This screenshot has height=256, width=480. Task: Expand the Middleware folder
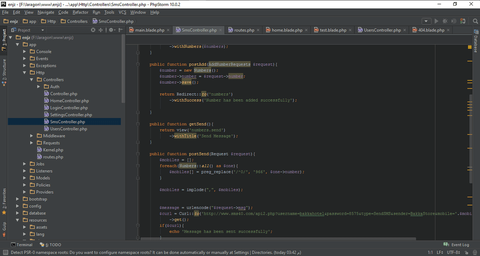click(x=32, y=136)
